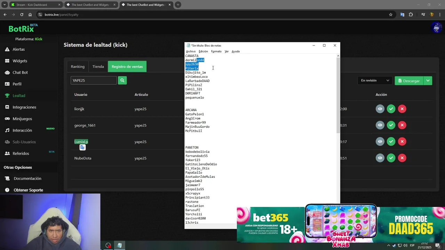
Task: Open browser extensions puzzle icon
Action: pyautogui.click(x=411, y=15)
